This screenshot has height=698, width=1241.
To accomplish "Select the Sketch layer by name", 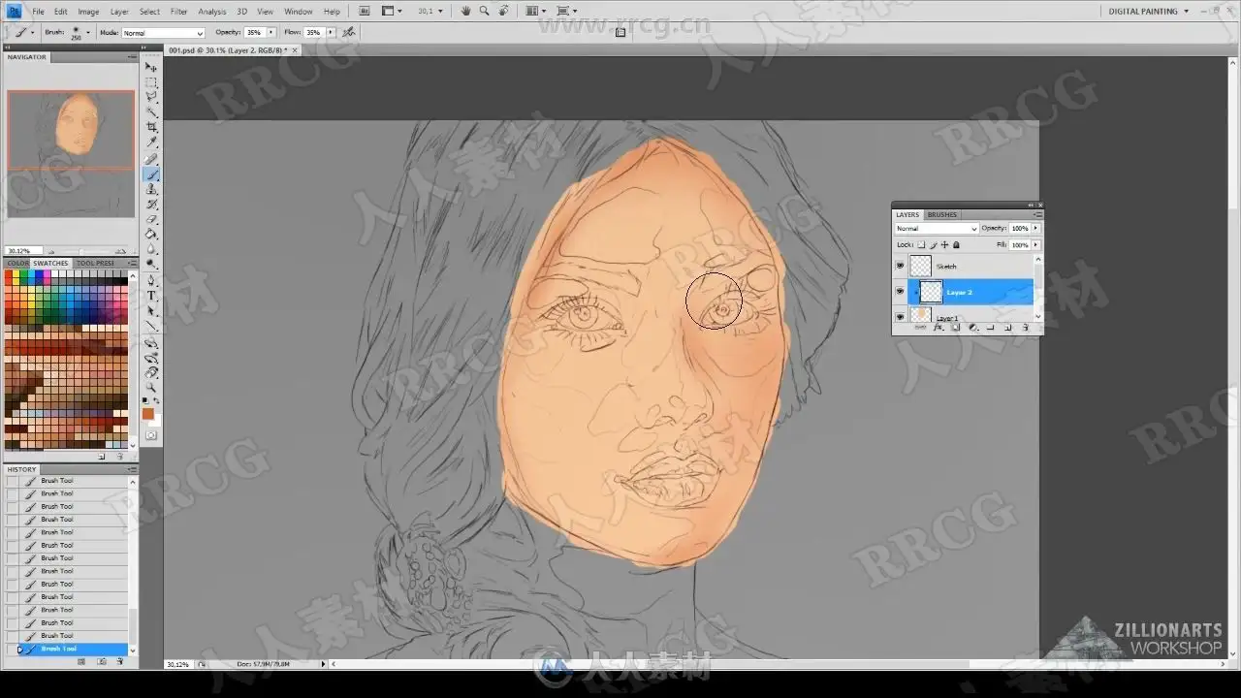I will click(946, 266).
